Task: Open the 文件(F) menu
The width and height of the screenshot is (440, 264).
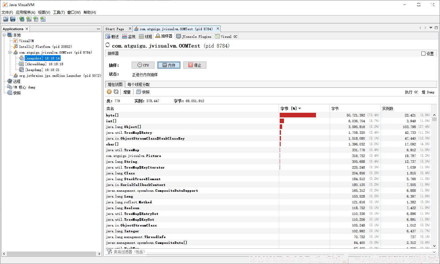Action: coord(7,12)
